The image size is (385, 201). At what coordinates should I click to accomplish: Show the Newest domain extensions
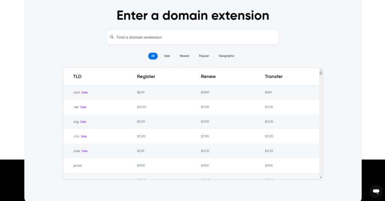(184, 56)
